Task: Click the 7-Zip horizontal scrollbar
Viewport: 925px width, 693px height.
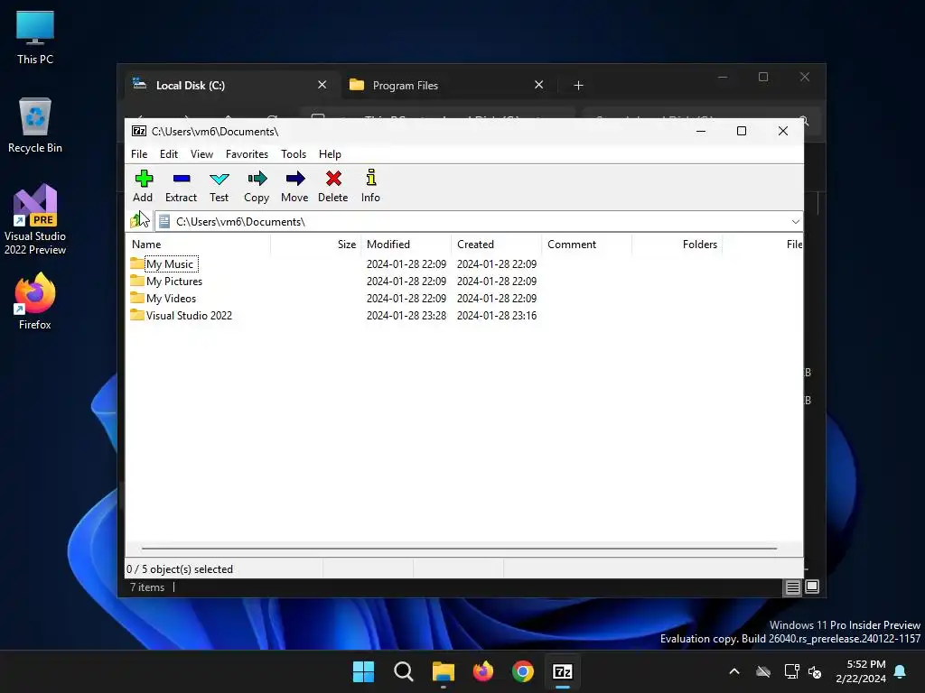Action: point(459,548)
